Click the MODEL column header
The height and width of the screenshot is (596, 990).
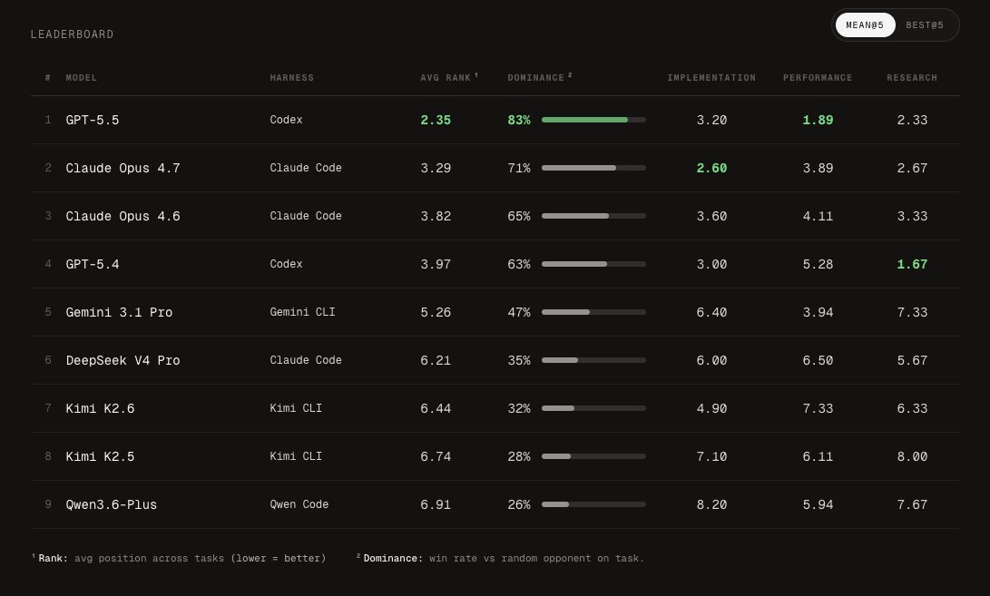click(82, 78)
